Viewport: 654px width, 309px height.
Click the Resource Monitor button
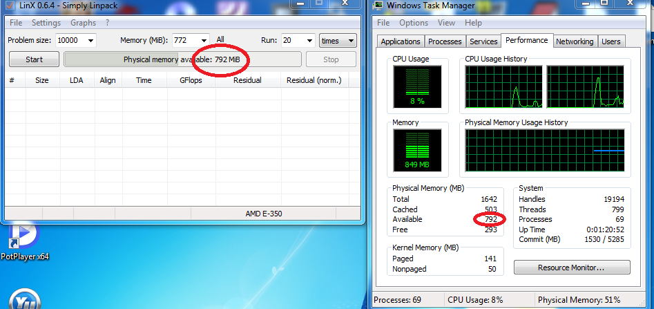tap(571, 268)
